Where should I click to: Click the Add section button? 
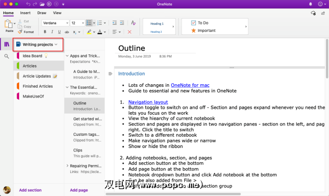click(30, 190)
